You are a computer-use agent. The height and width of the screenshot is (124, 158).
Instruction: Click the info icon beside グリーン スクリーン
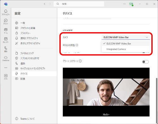pos(80,61)
